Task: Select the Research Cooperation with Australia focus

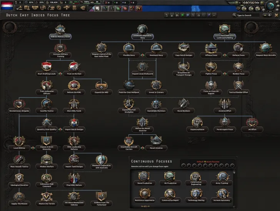Action: (x=102, y=160)
